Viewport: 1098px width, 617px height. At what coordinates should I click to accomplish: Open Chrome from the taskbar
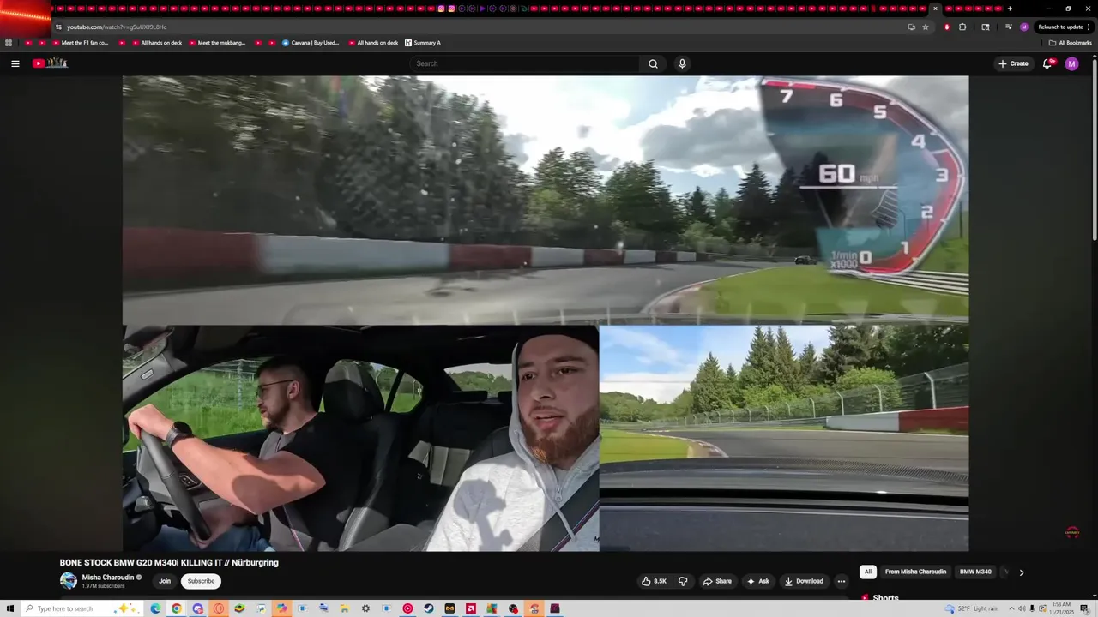(x=176, y=608)
